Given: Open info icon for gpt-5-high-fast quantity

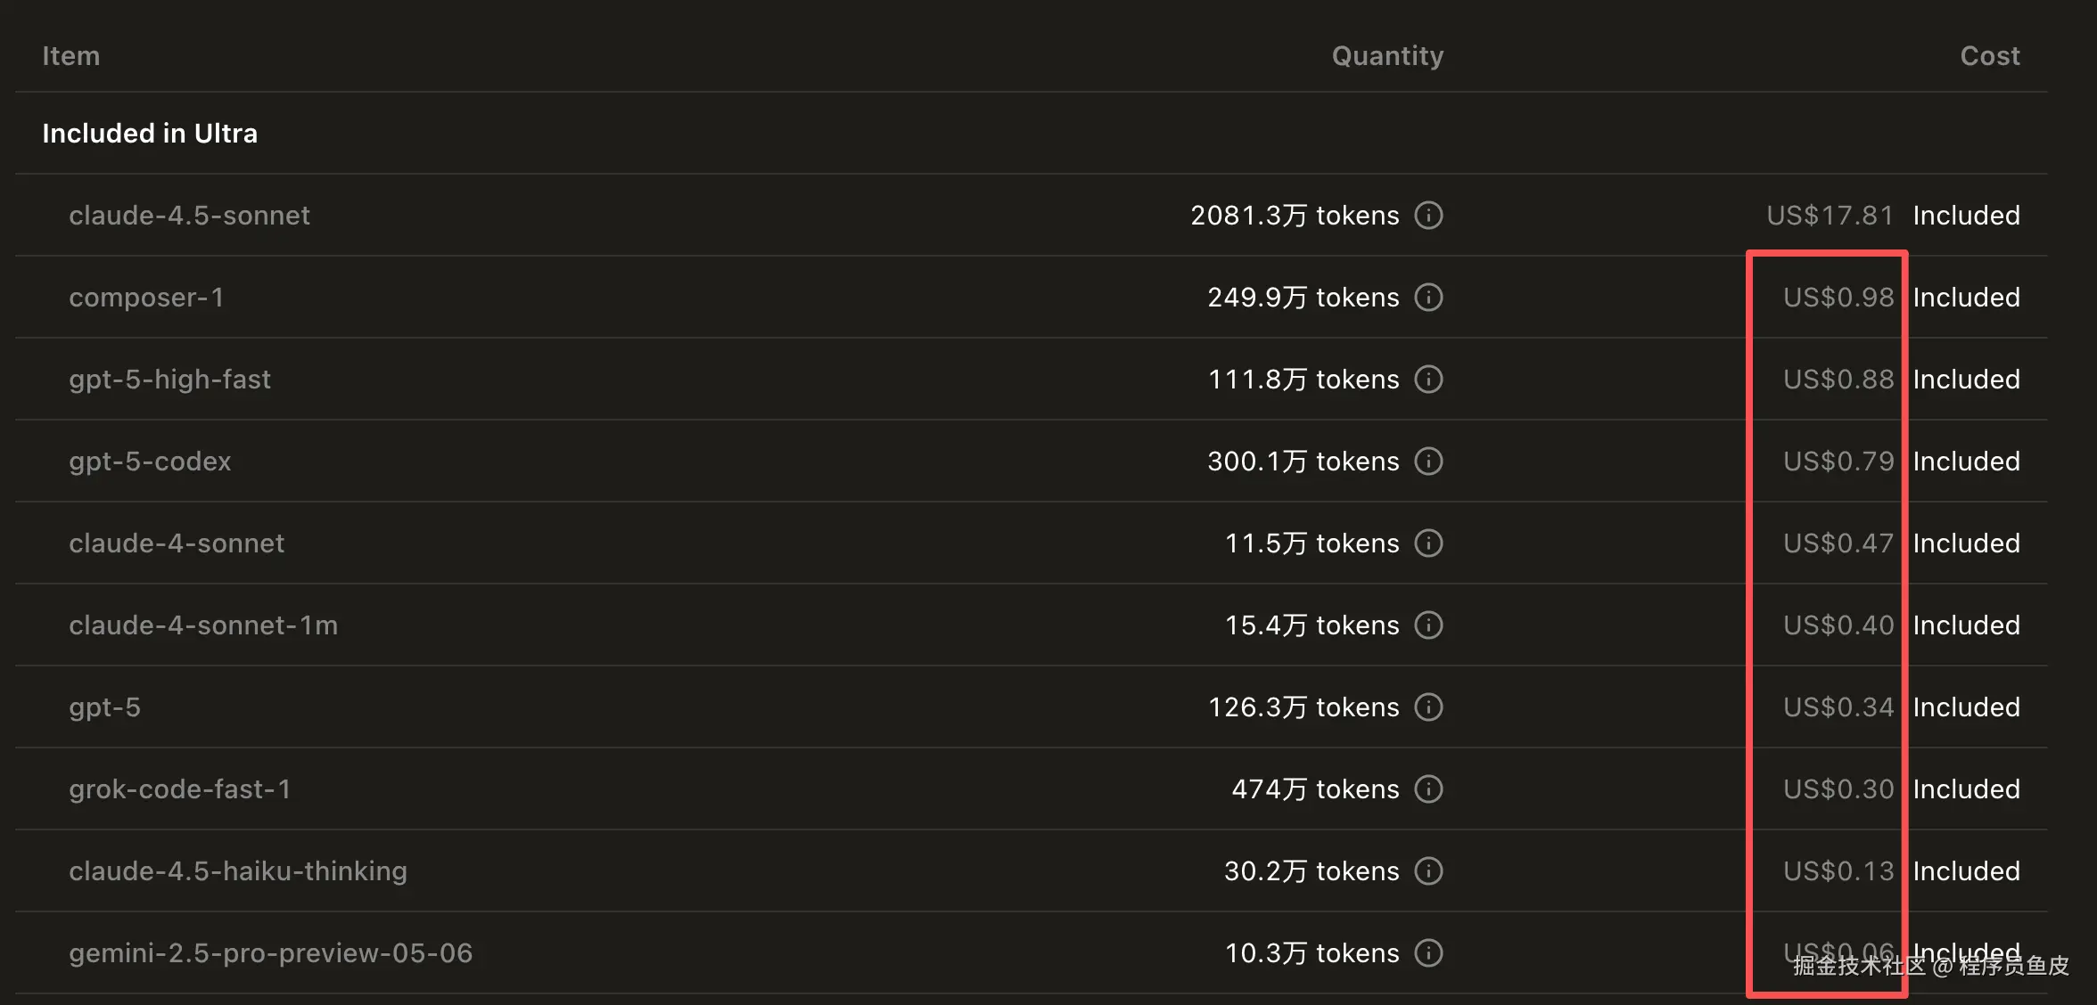Looking at the screenshot, I should click(1428, 380).
